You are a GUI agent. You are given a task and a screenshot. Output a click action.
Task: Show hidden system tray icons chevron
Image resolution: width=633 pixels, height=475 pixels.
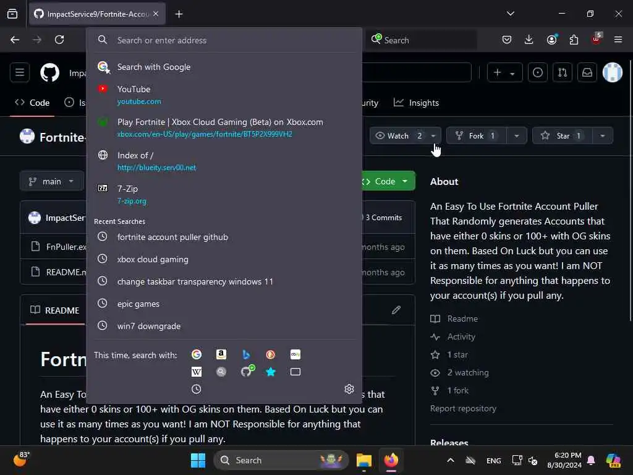tap(451, 460)
